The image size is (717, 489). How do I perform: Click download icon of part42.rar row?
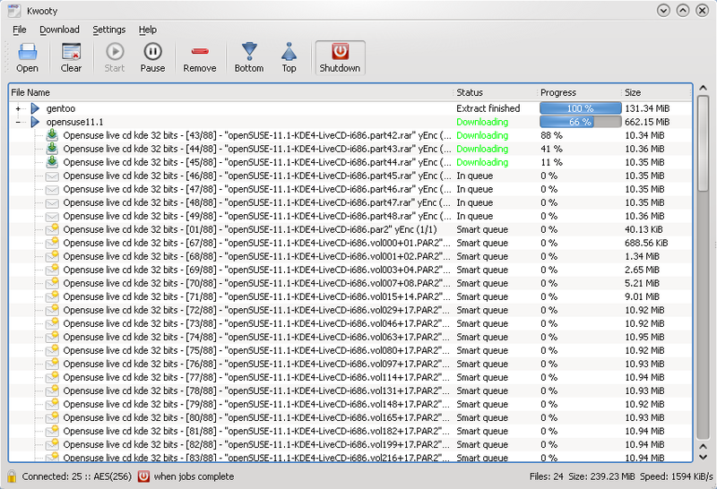[52, 135]
